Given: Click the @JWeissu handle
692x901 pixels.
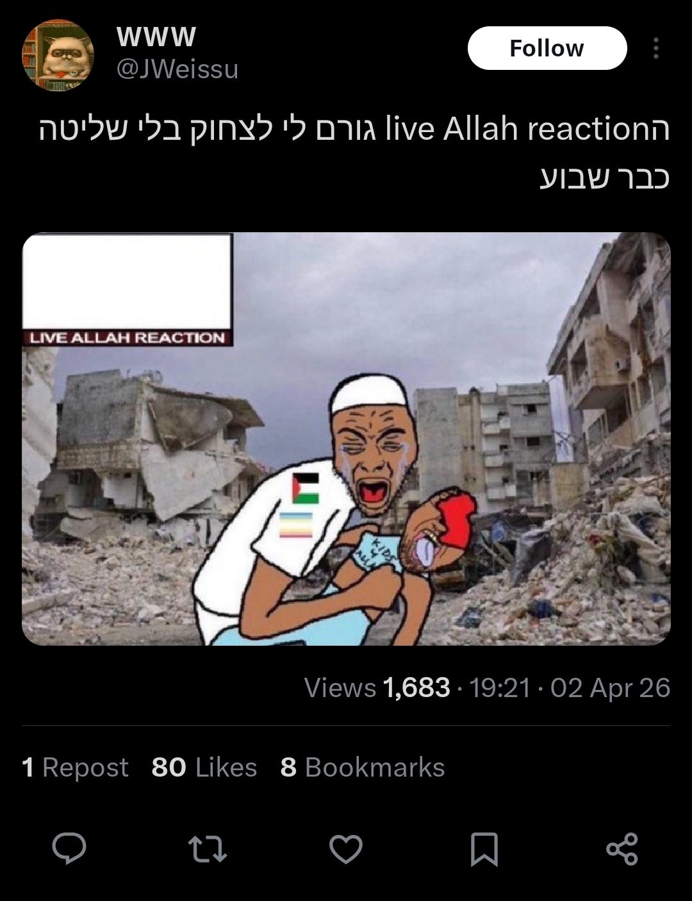Looking at the screenshot, I should pyautogui.click(x=177, y=69).
